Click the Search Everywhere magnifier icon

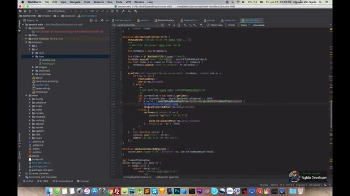click(129, 11)
